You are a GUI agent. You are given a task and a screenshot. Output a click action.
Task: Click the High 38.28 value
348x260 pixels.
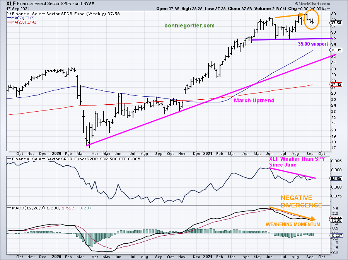pyautogui.click(x=192, y=8)
